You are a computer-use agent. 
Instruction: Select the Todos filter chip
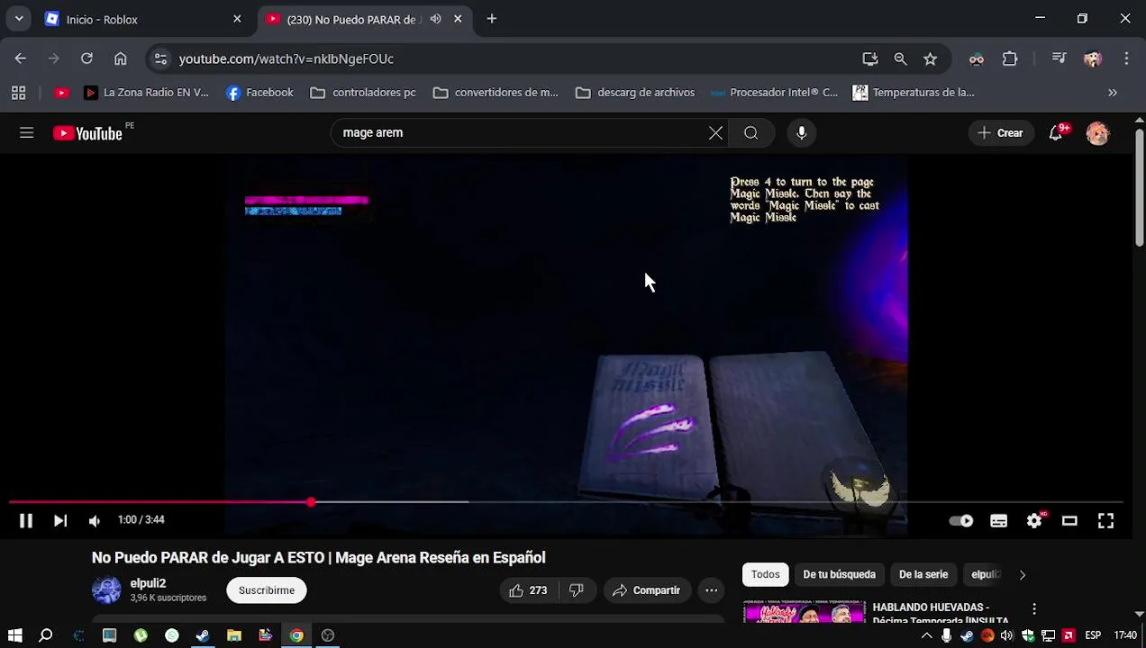pyautogui.click(x=765, y=574)
